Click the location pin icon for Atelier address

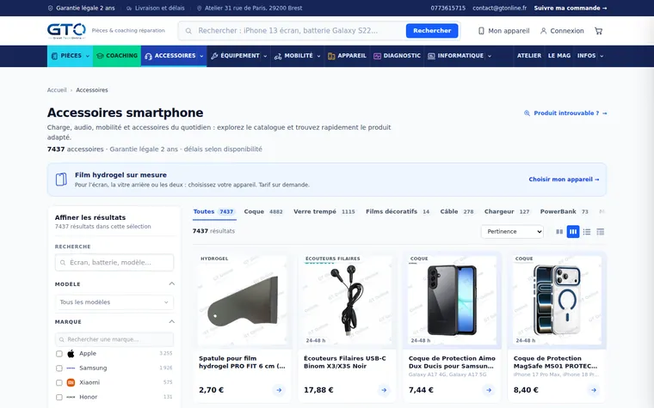tap(200, 8)
